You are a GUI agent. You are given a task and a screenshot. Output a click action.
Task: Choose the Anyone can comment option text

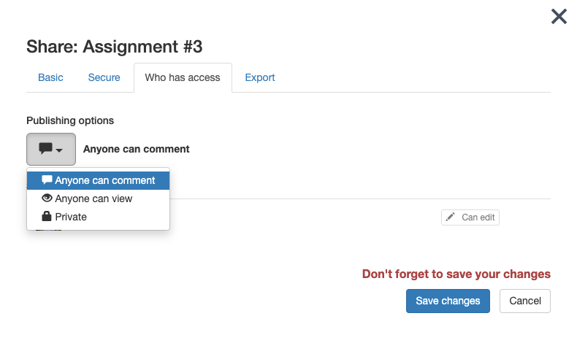[105, 180]
